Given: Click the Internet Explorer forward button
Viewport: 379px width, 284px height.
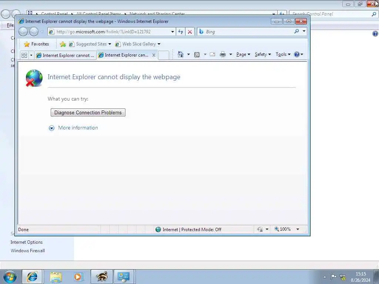Looking at the screenshot, I should 34,32.
